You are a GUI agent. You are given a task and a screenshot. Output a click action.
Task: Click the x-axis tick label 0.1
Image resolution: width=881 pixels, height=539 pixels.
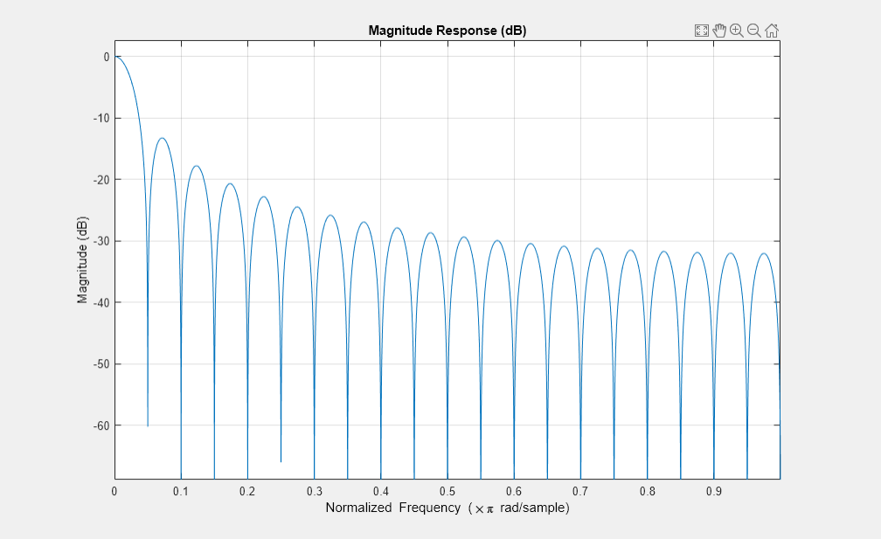(x=181, y=491)
